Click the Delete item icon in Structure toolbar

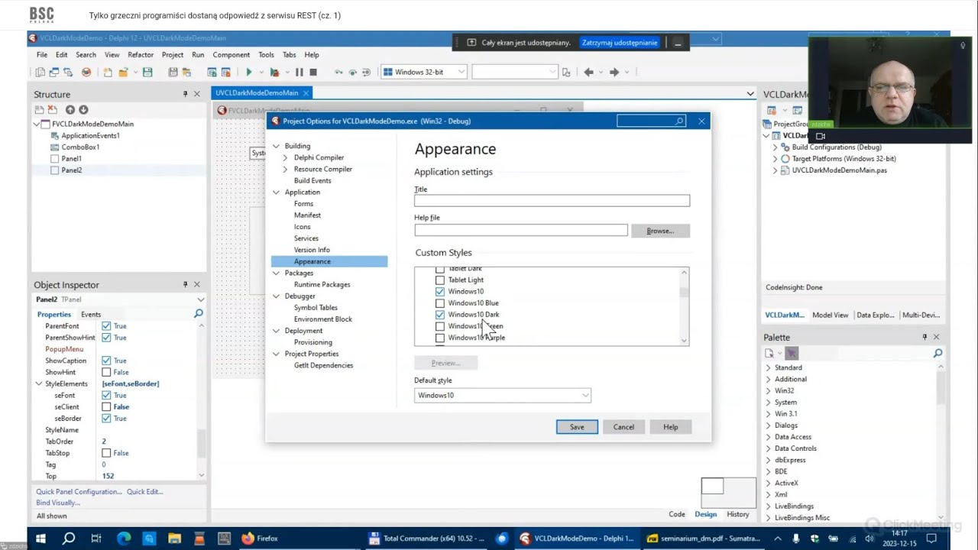pos(53,110)
